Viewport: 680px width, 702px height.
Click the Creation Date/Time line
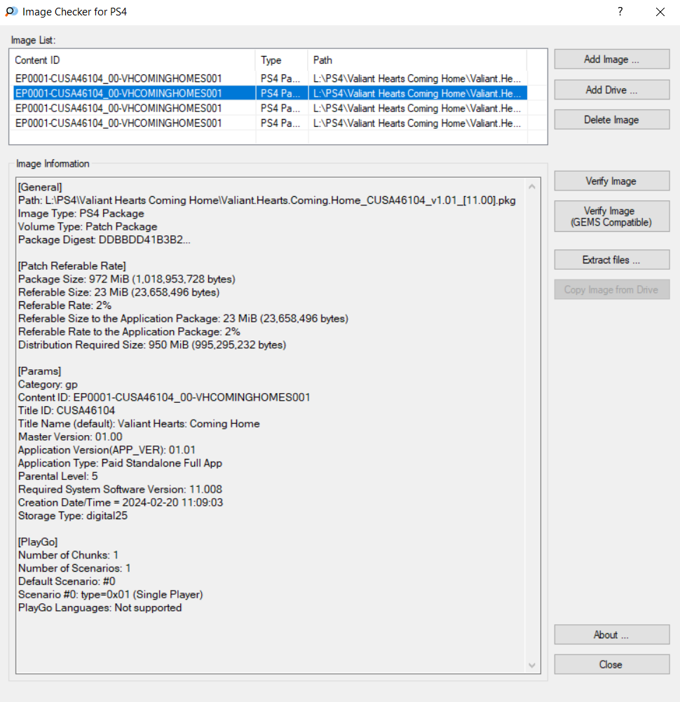tap(121, 502)
